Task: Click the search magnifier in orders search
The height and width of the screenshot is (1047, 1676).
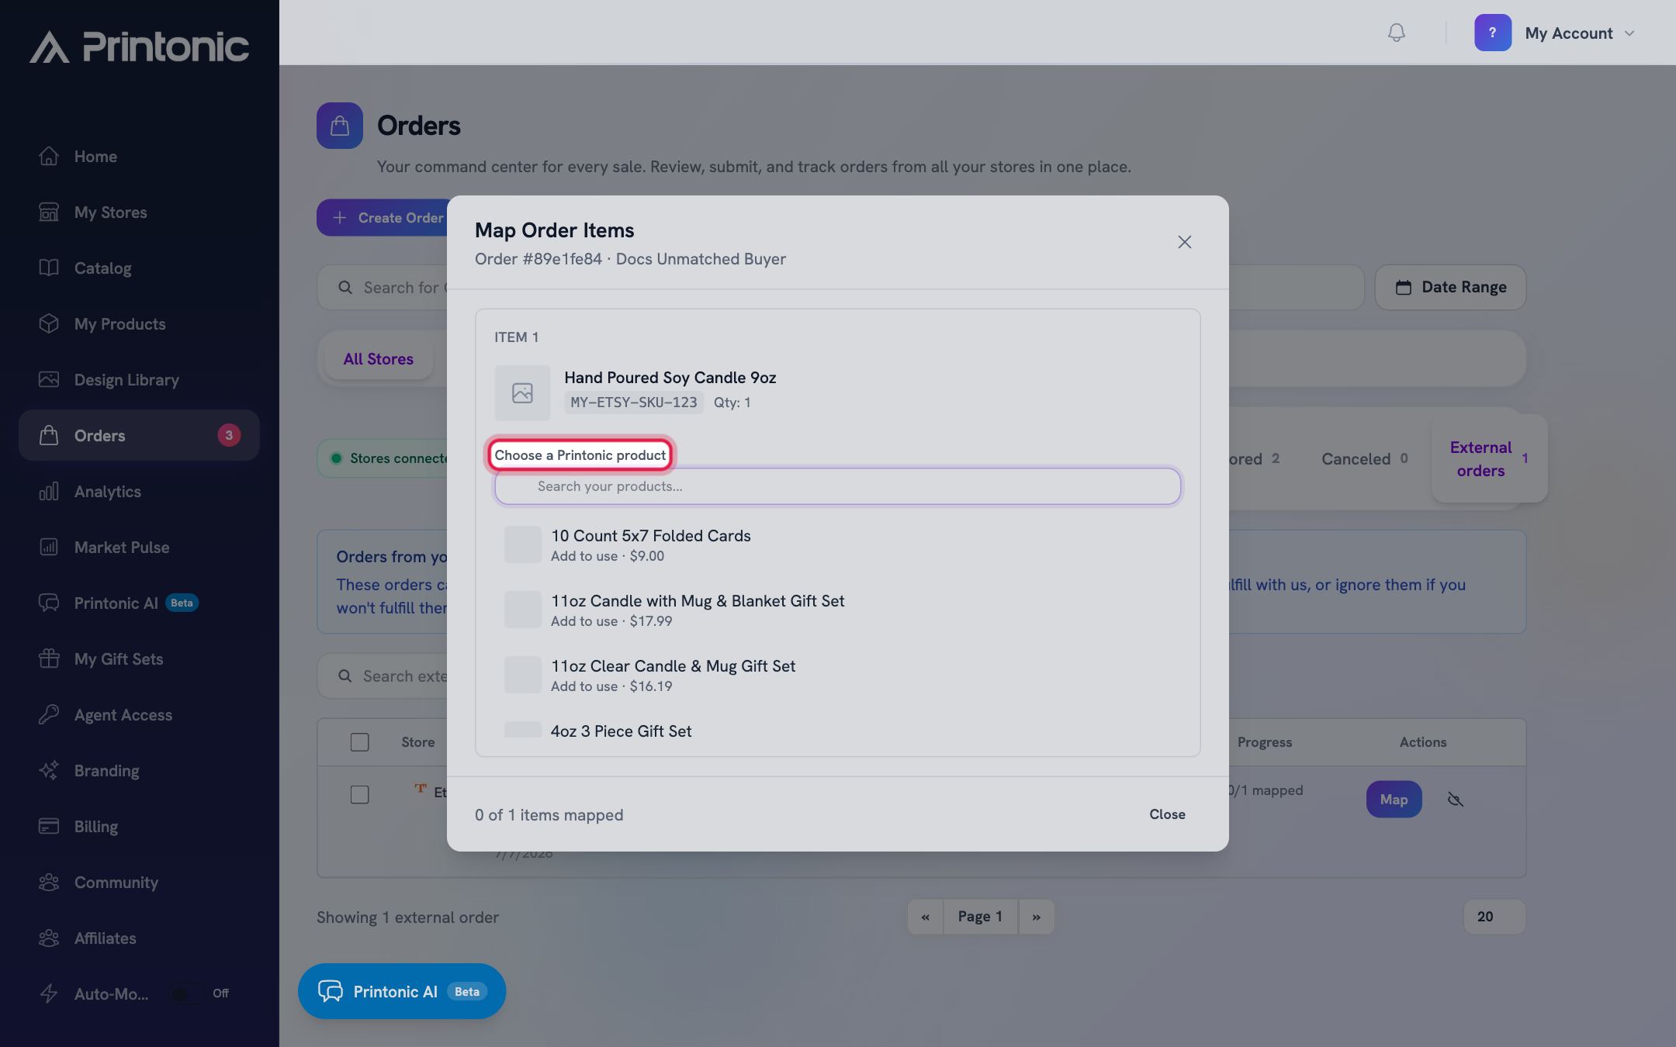Action: point(345,288)
